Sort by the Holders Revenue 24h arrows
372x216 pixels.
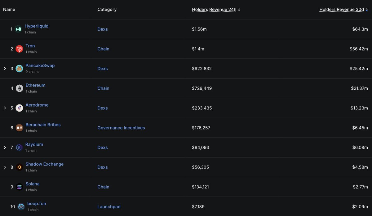tap(239, 10)
